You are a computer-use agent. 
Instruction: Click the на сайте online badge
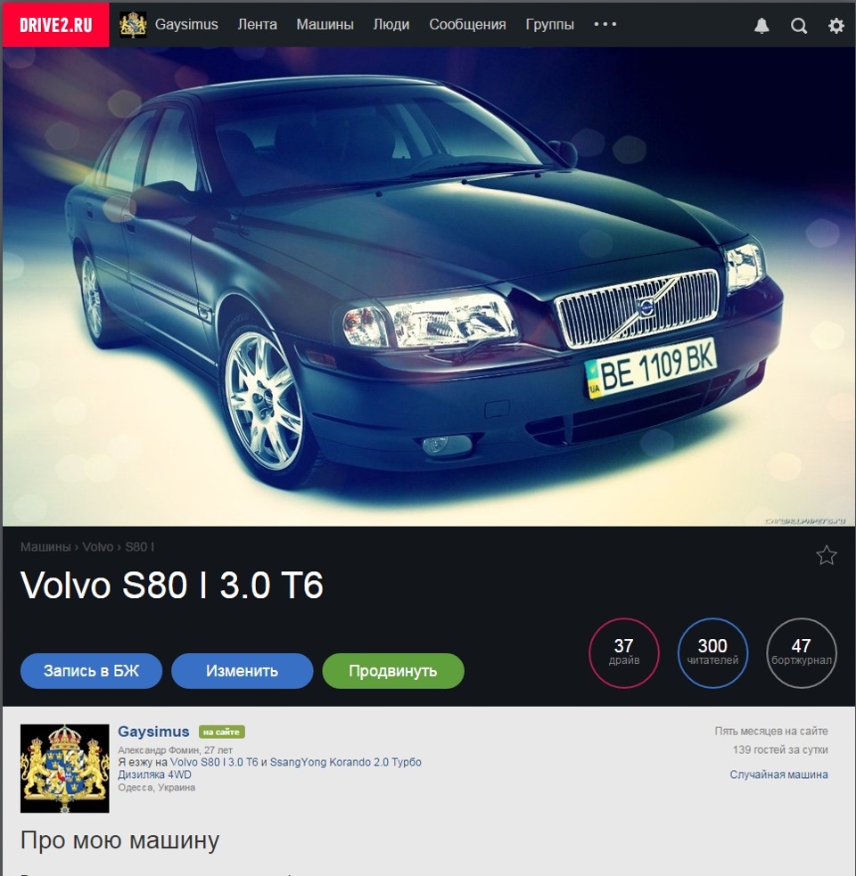(x=221, y=732)
